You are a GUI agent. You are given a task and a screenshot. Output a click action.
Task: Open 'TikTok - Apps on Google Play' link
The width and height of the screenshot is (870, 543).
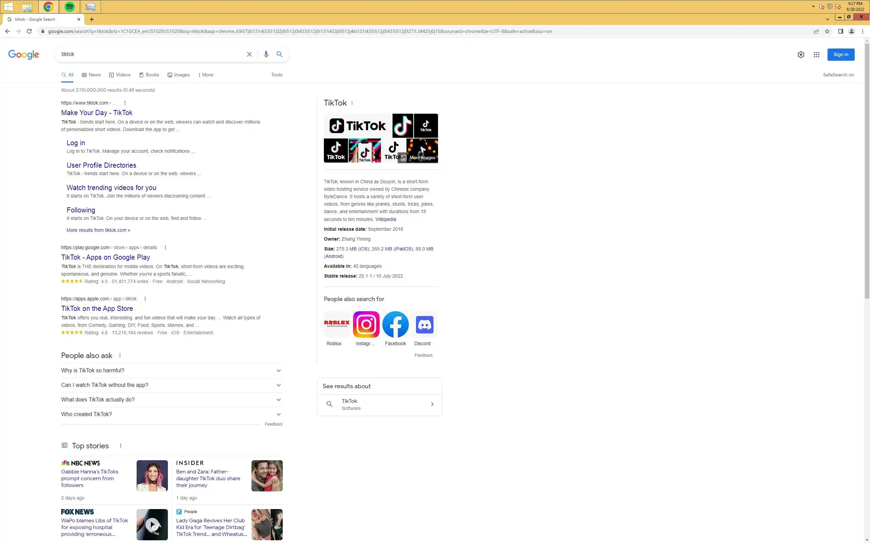(x=105, y=257)
